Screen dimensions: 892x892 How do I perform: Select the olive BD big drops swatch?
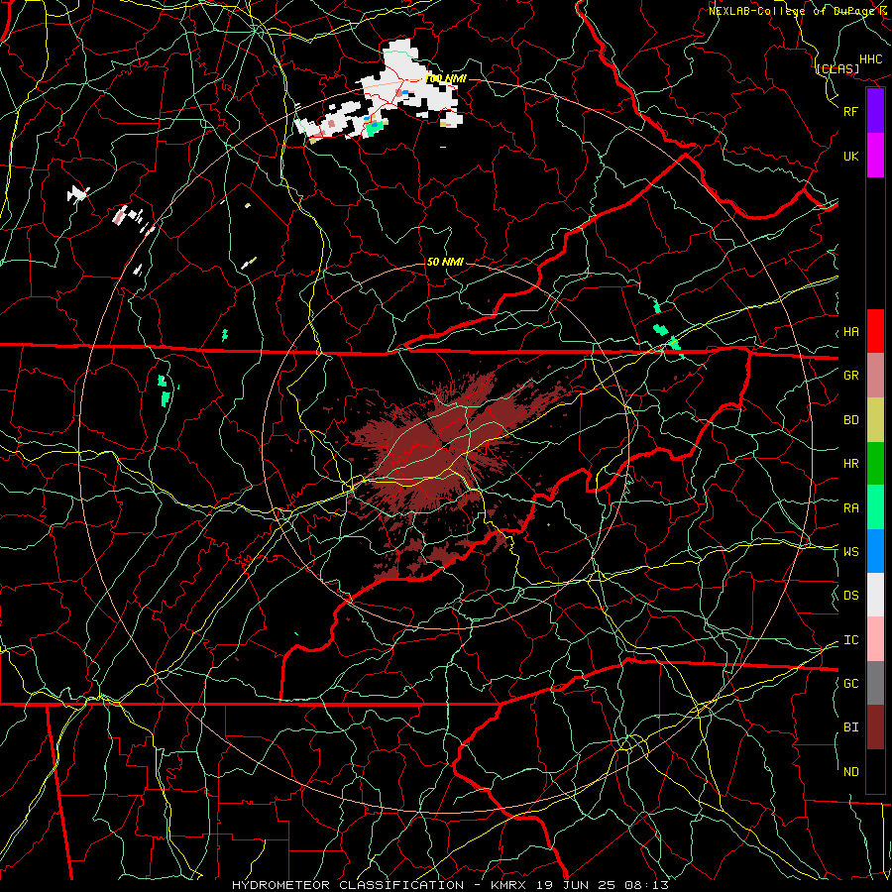coord(875,420)
